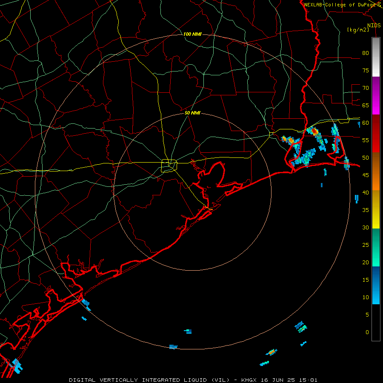
Task: Pick the 30 value on the VIL scale
Action: 366,228
